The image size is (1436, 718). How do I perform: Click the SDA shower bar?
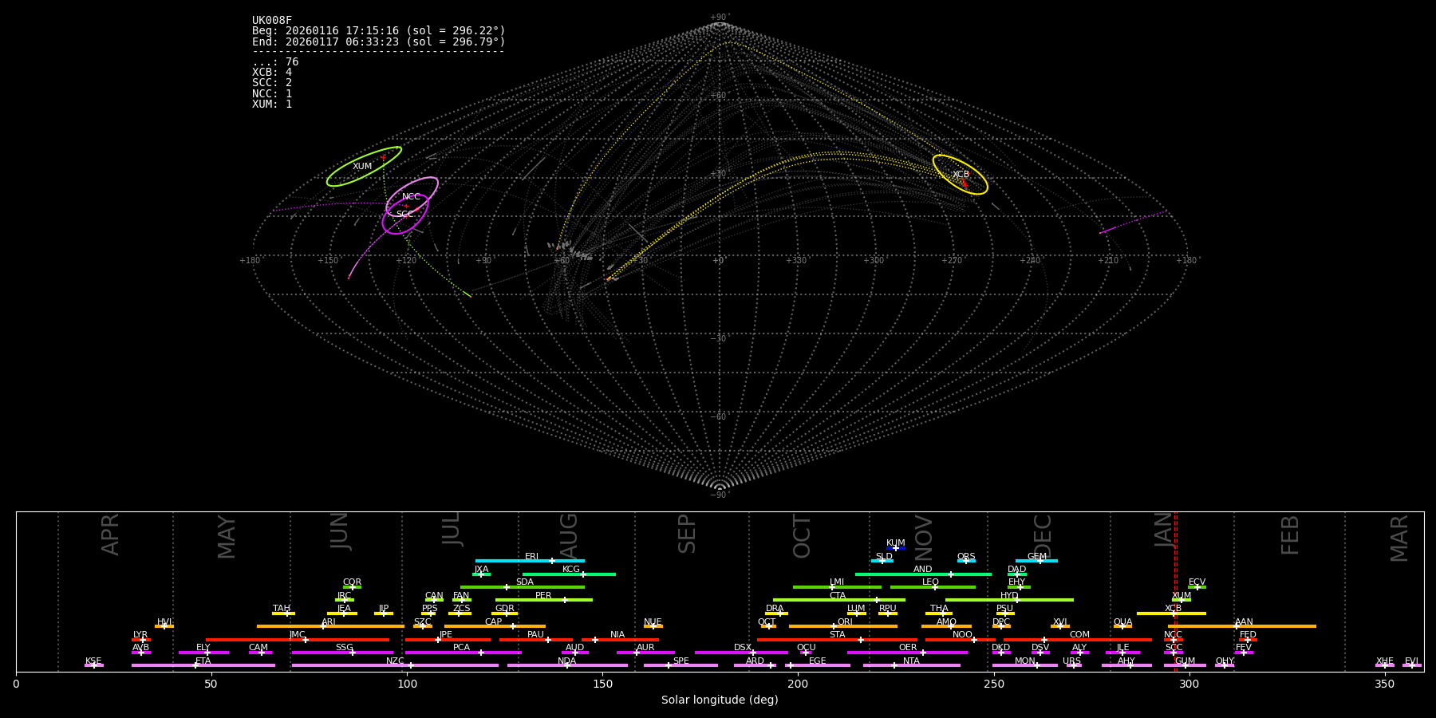click(523, 587)
